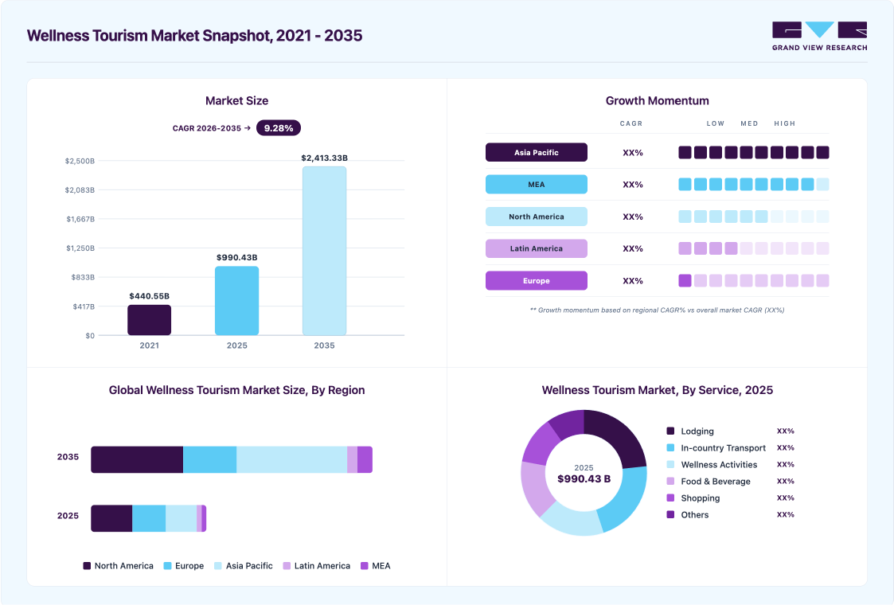Screen dimensions: 894x605
Task: Select the 2025 market size bar
Action: [x=236, y=300]
